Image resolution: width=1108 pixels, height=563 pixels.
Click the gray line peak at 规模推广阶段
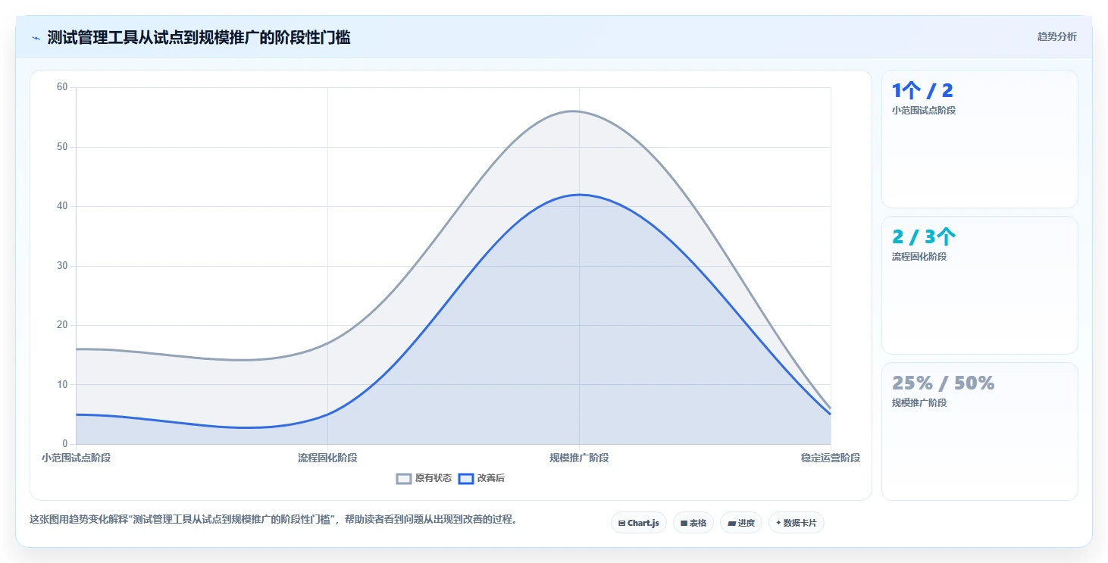click(x=579, y=111)
